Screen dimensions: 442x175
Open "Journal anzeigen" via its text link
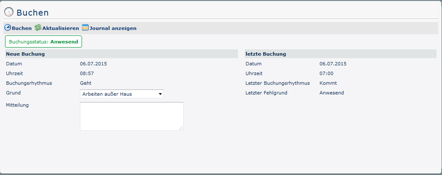(113, 28)
